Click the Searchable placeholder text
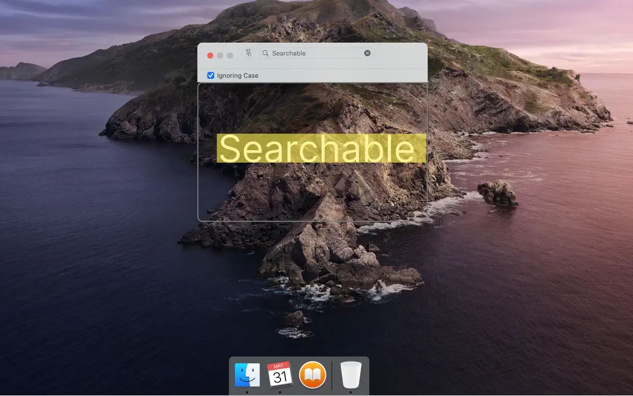This screenshot has width=633, height=396. coord(288,53)
